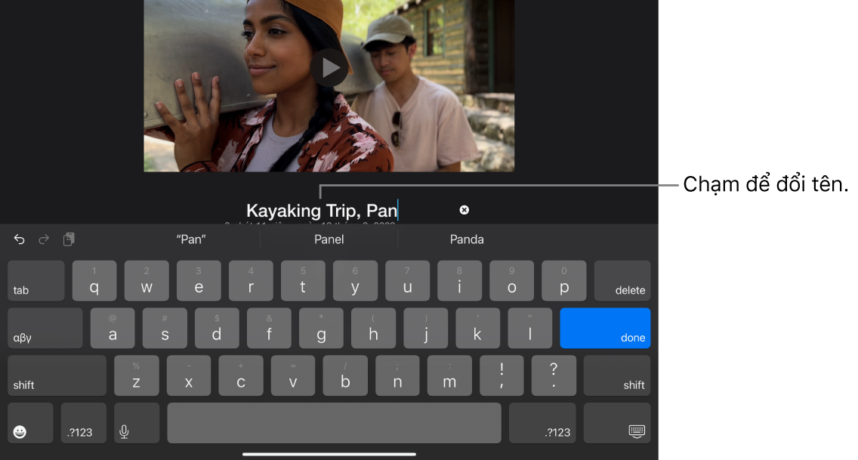
Task: Tap the video preview thumbnail
Action: [329, 86]
